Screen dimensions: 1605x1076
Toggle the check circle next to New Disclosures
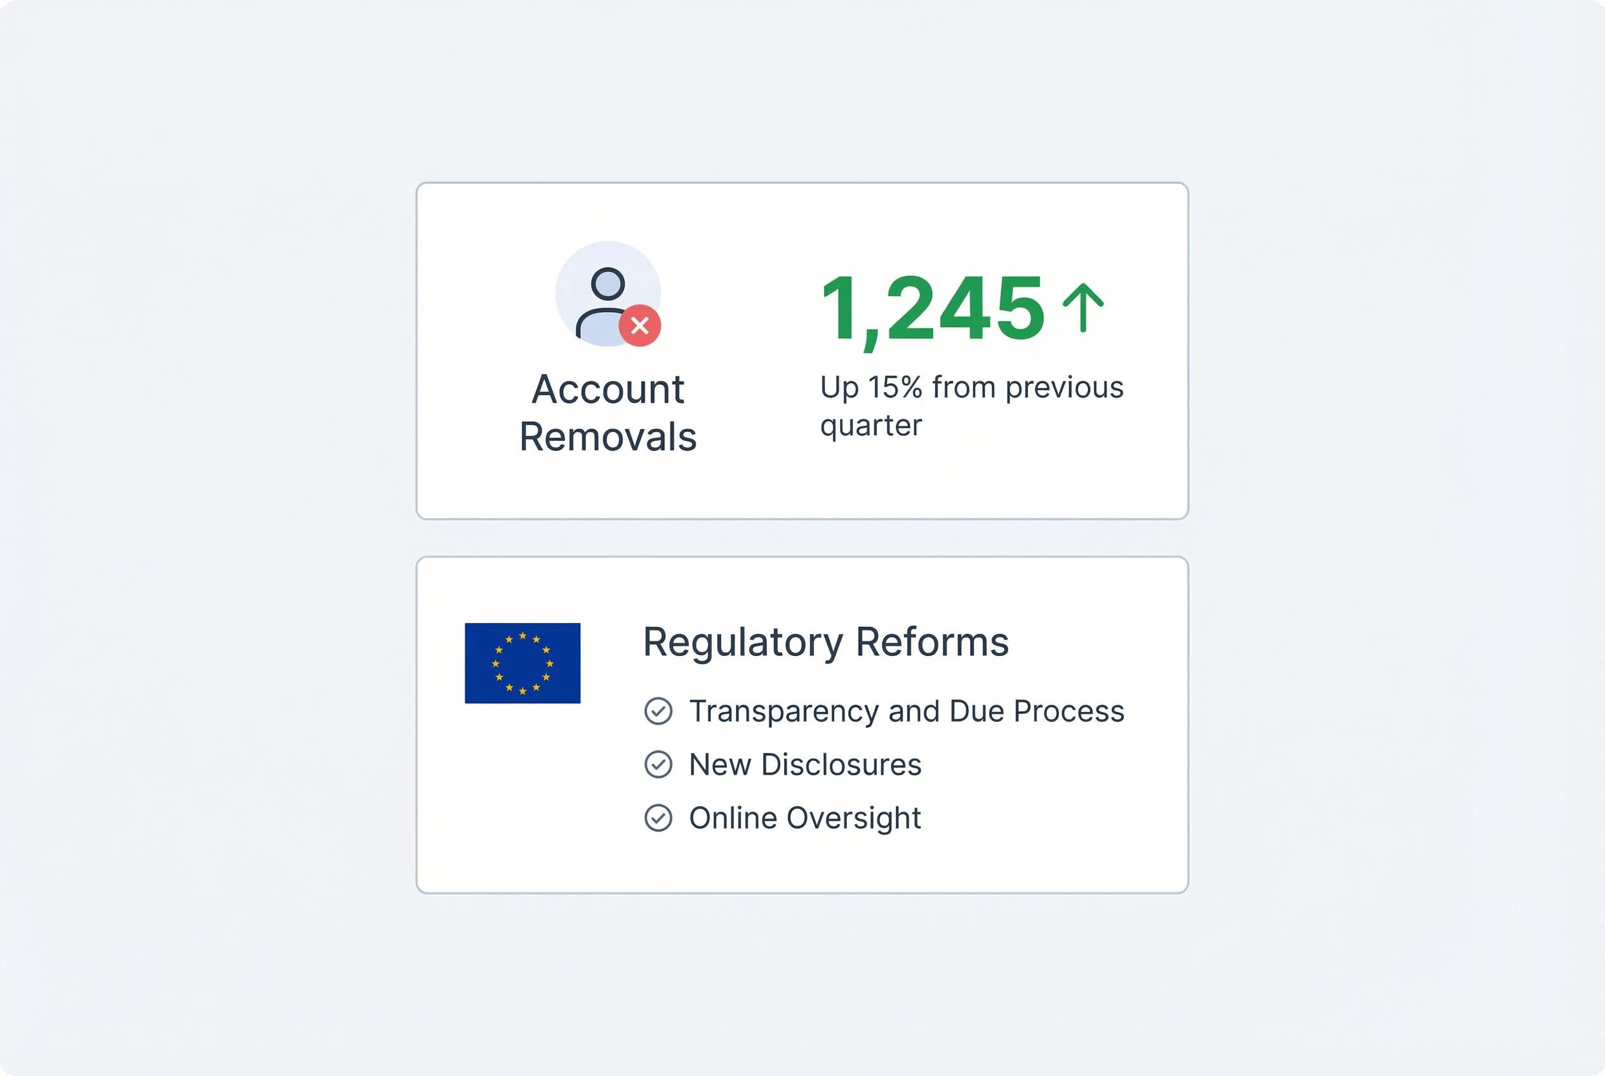[x=658, y=764]
